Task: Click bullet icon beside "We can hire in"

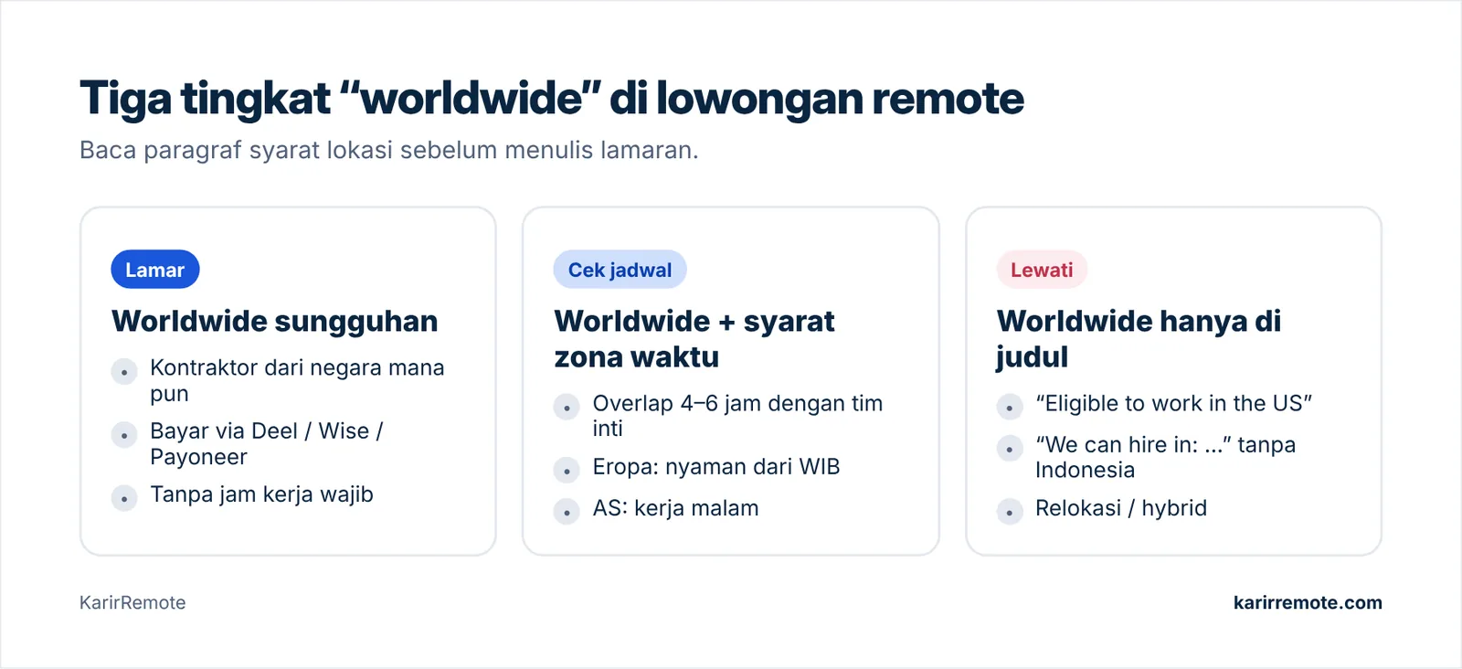Action: pyautogui.click(x=1010, y=449)
